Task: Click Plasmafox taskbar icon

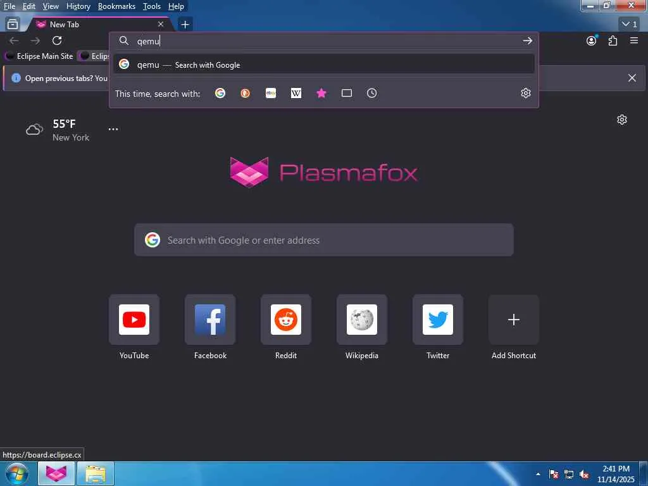Action: [x=56, y=474]
